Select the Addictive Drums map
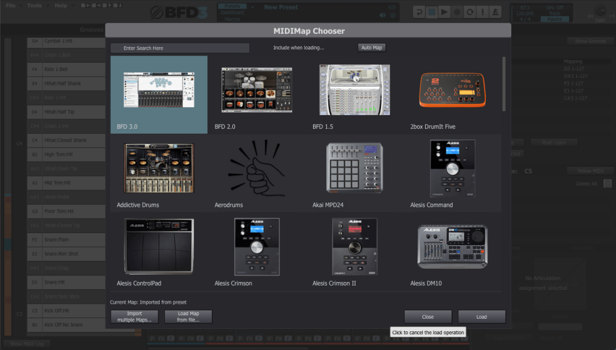This screenshot has height=350, width=616. 159,168
